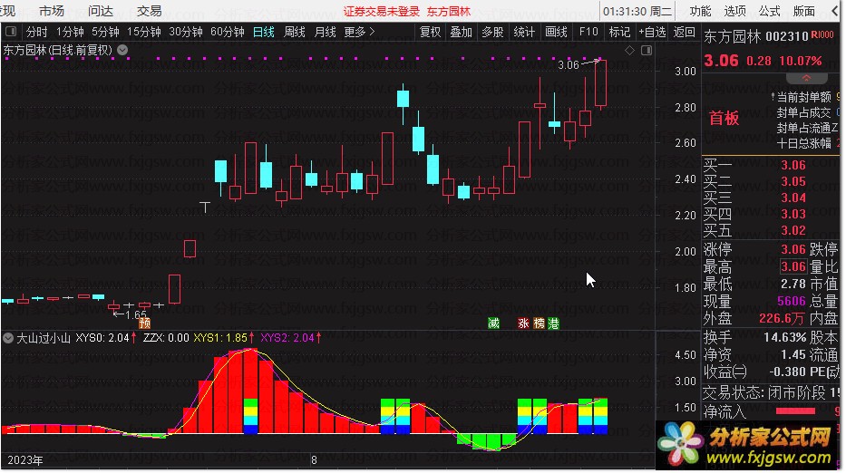
Task: Click the diamond icon at chart top right
Action: [x=629, y=50]
